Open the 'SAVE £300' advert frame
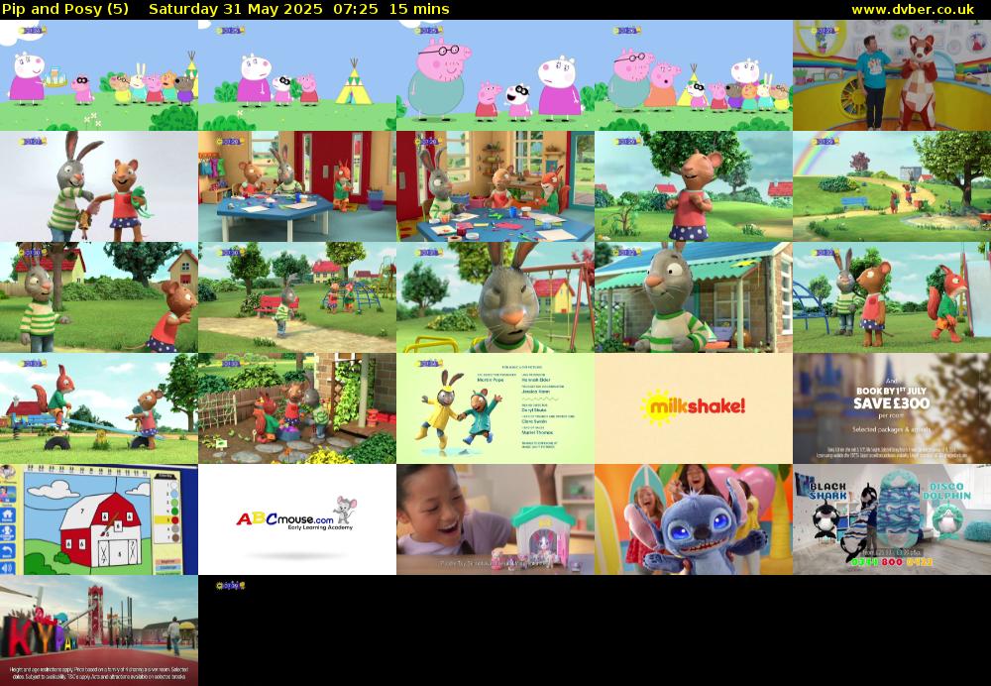This screenshot has width=991, height=686. click(x=892, y=408)
